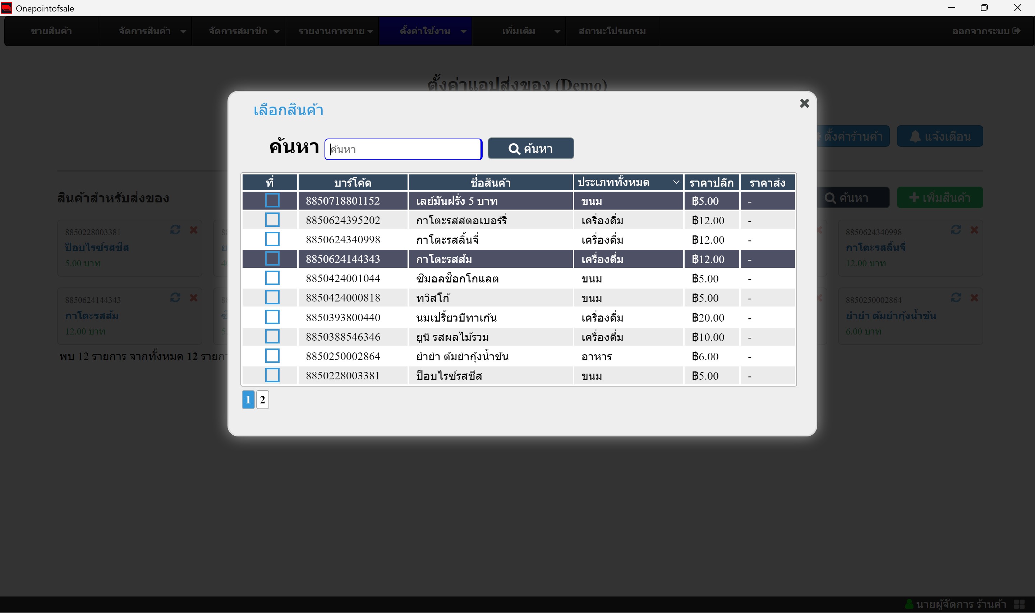Go to page 2 of product list
The width and height of the screenshot is (1035, 613).
(x=262, y=399)
